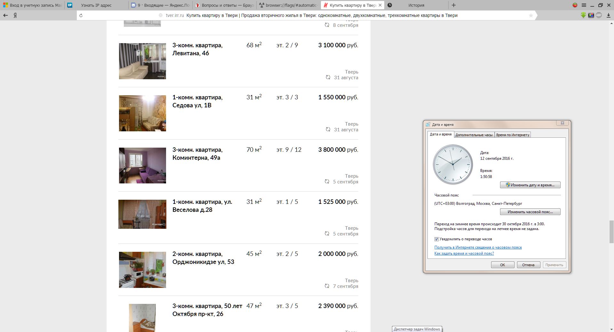Click refresh-date icon in Коминтерна, 49а listing
The image size is (614, 332).
pos(327,181)
